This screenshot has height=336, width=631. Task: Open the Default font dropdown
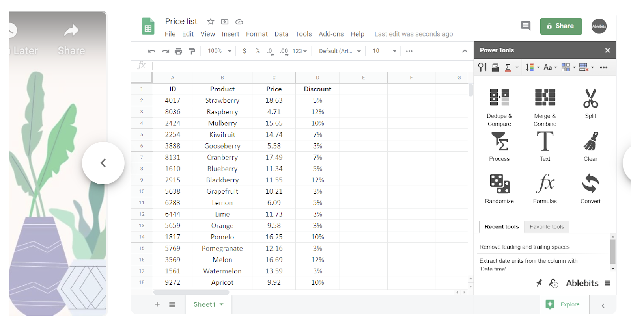tap(340, 51)
